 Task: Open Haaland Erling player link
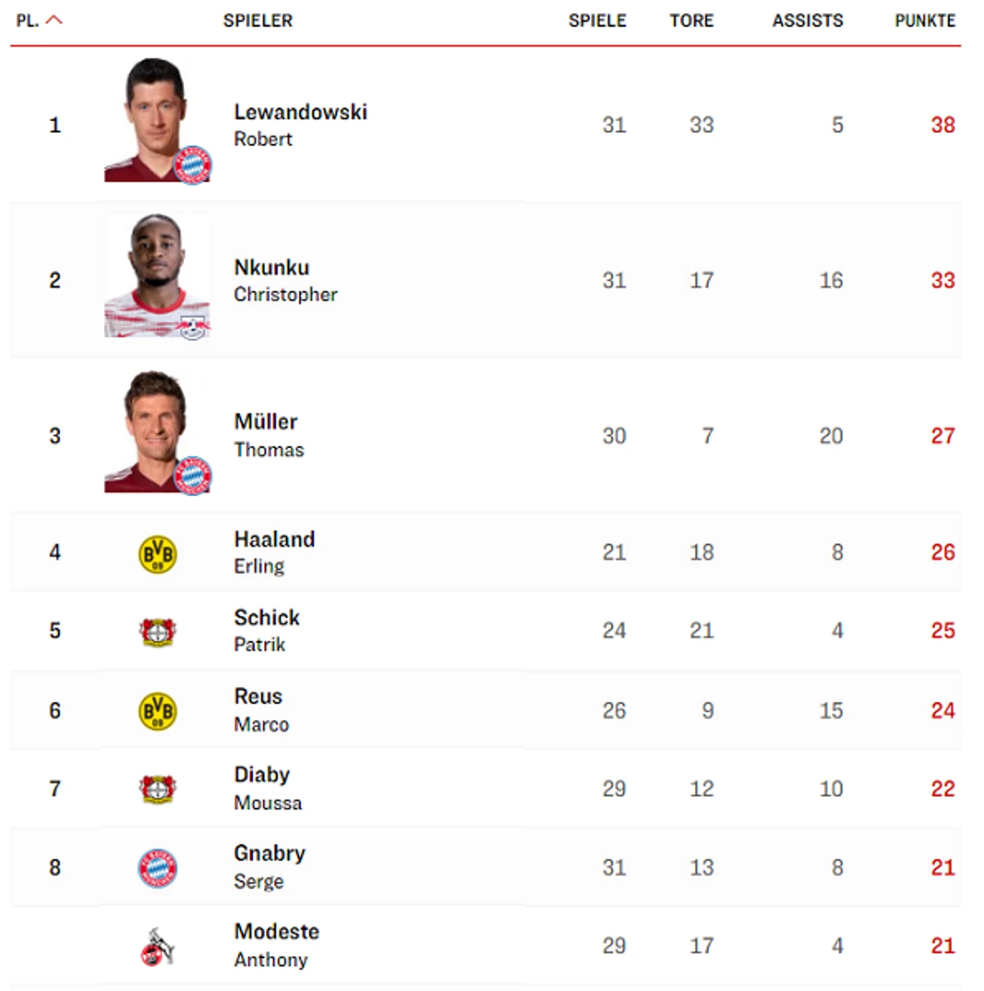click(x=274, y=552)
